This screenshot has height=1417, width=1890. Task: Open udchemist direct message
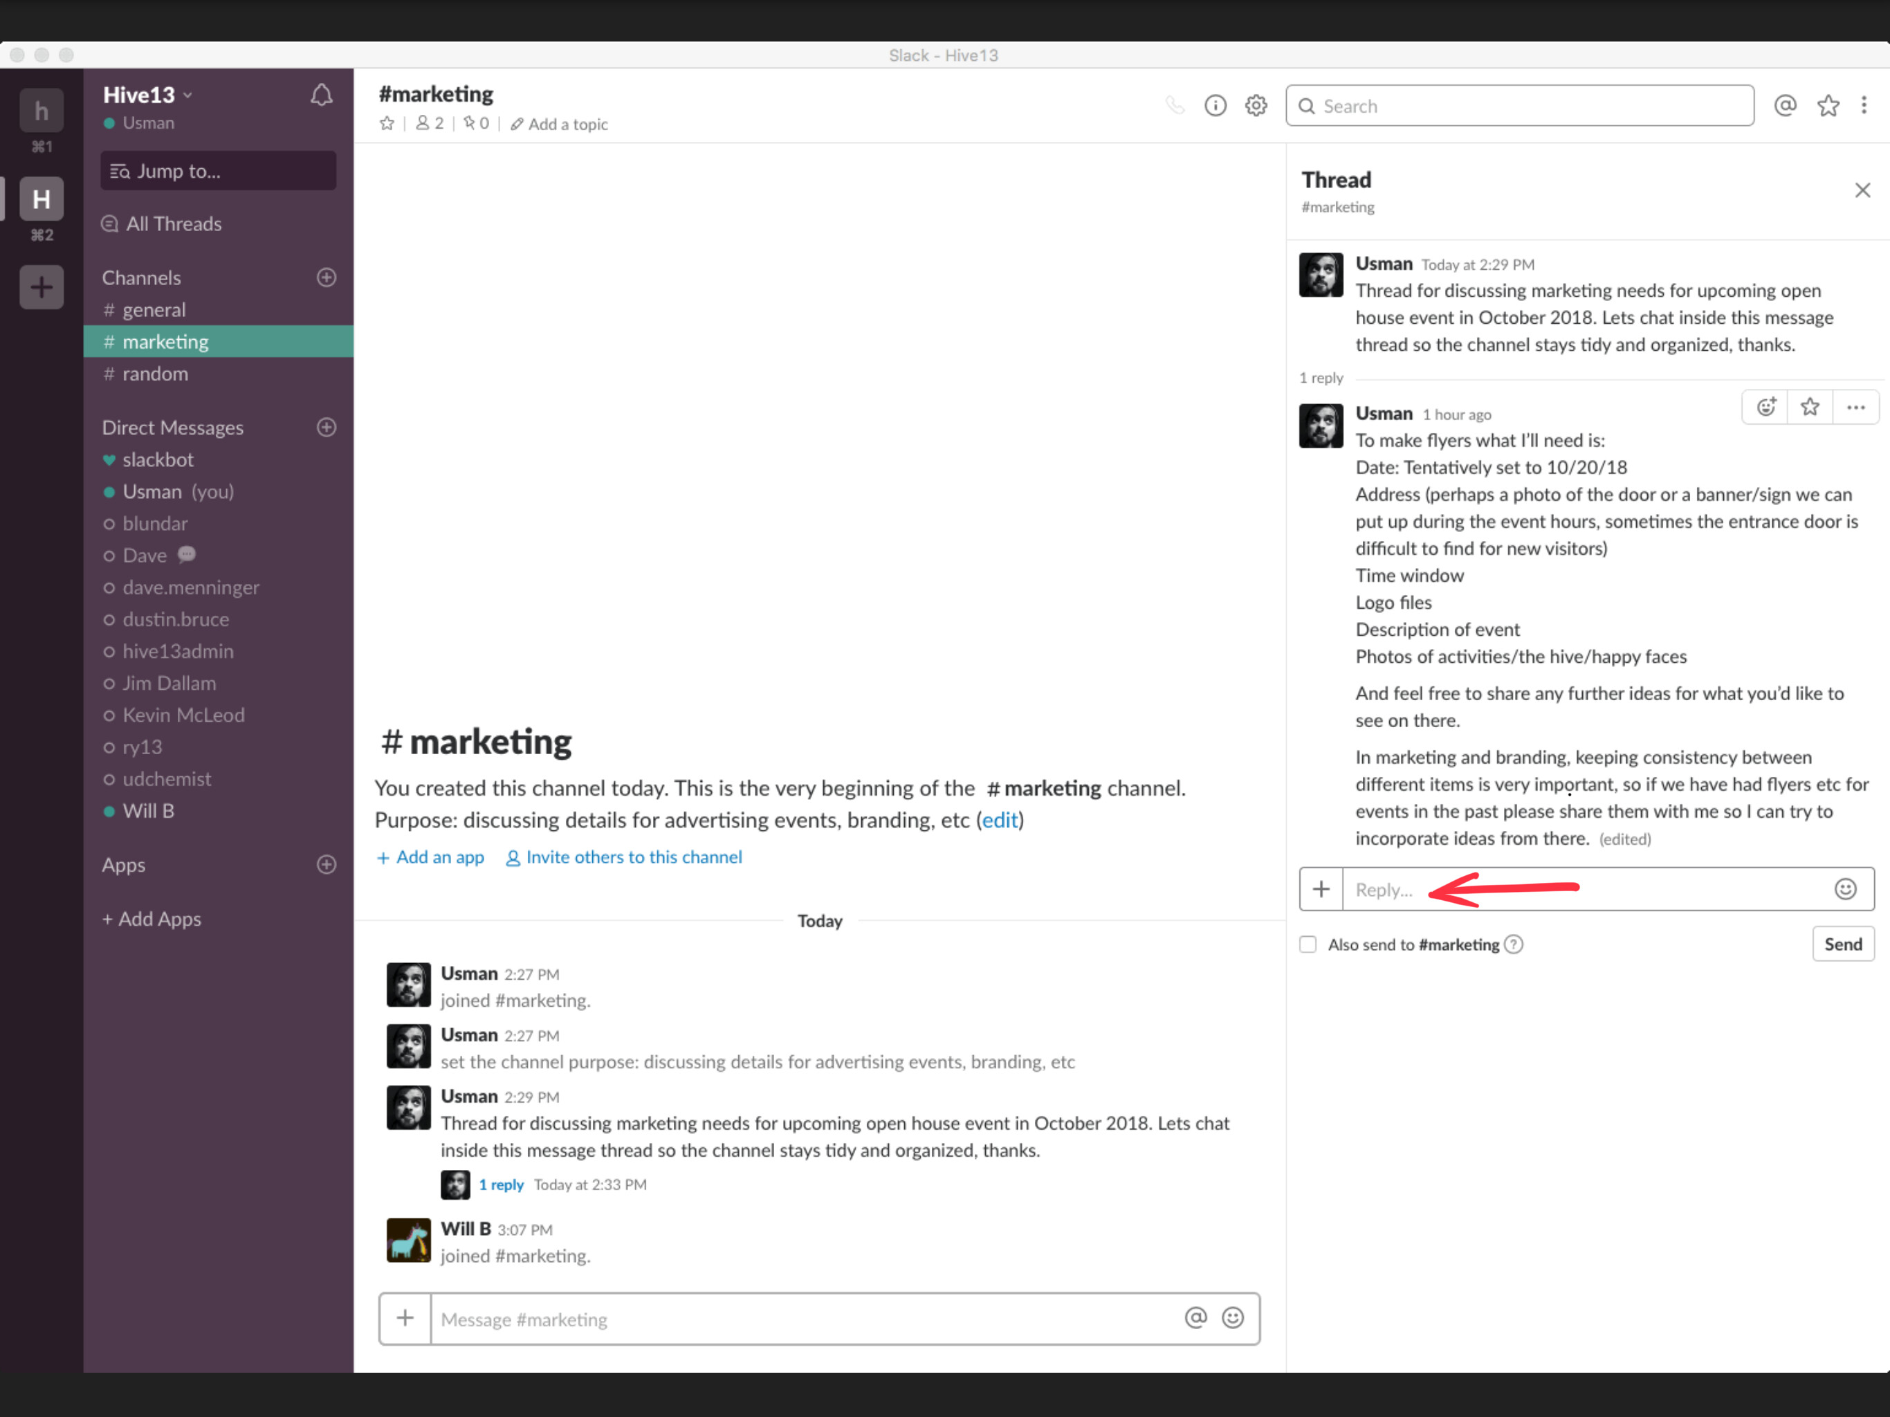click(x=218, y=778)
